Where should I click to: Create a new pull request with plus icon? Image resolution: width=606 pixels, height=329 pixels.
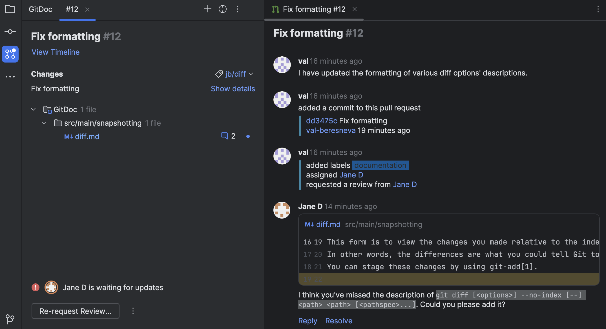click(208, 9)
